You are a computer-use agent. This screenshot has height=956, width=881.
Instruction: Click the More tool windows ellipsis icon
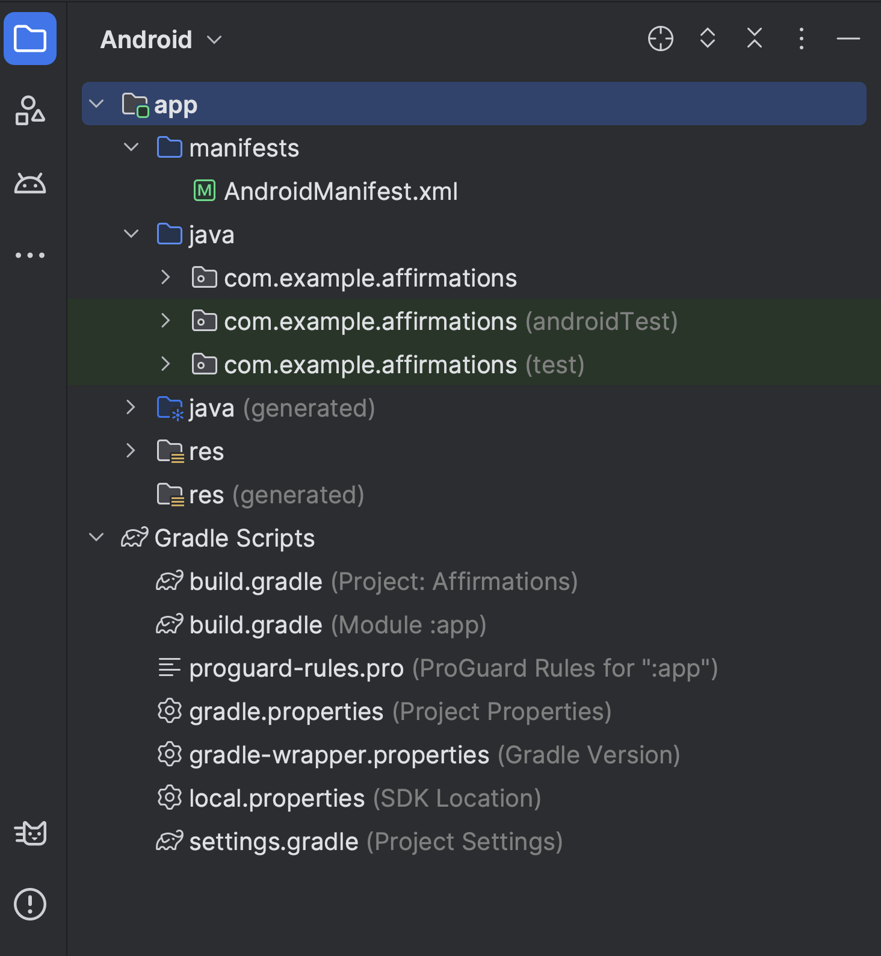pyautogui.click(x=30, y=255)
